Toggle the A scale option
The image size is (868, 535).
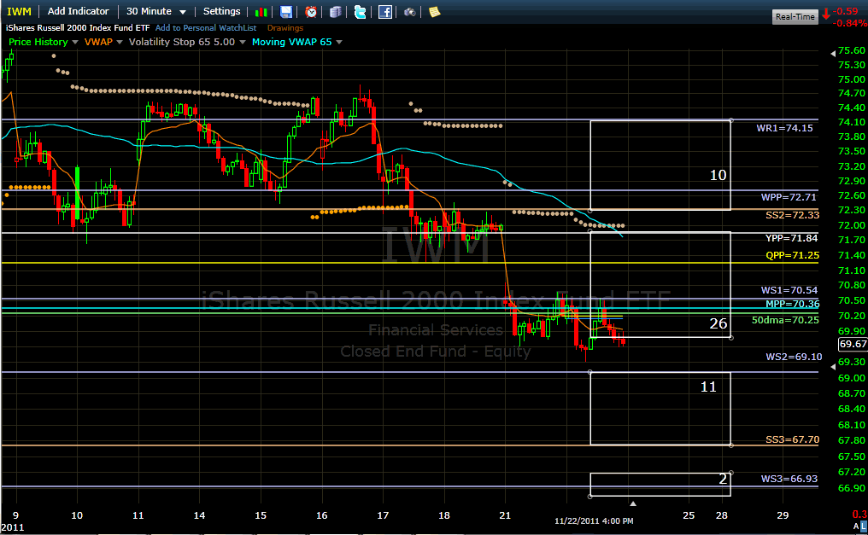click(x=856, y=526)
